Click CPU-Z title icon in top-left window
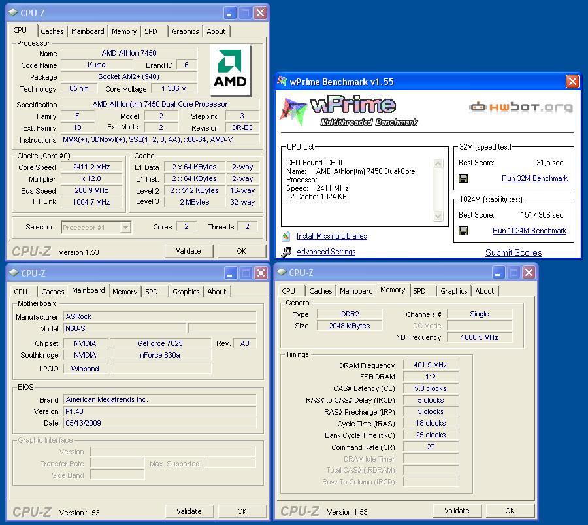 pos(14,12)
